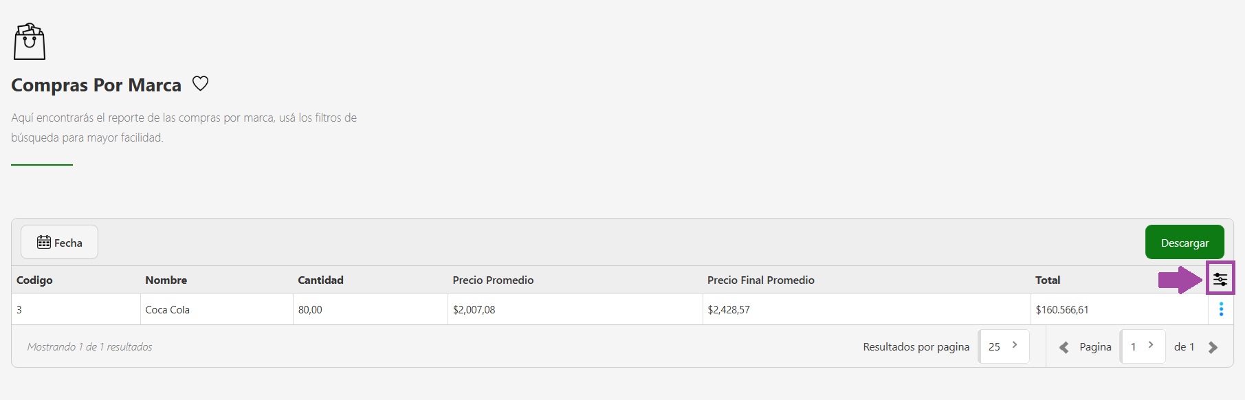Sort by Codigo column header

[34, 280]
